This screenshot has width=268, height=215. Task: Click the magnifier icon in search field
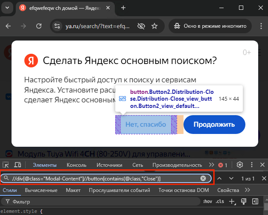(x=6, y=178)
